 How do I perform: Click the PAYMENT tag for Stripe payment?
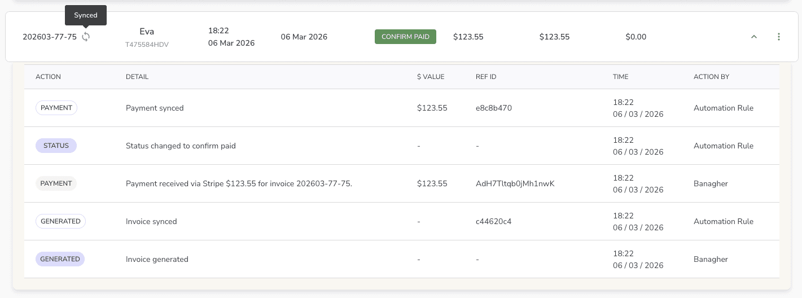(56, 183)
